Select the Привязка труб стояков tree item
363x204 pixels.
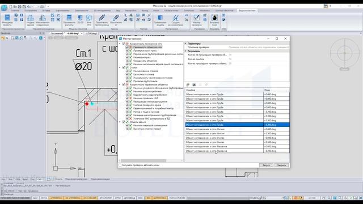[x=145, y=81]
